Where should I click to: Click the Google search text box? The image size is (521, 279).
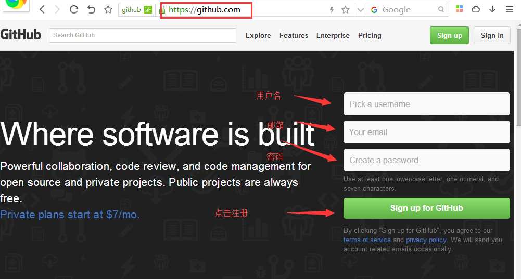pyautogui.click(x=409, y=10)
